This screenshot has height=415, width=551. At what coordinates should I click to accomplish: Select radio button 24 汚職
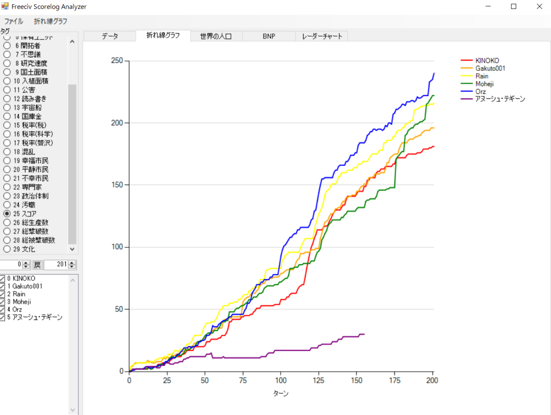[7, 205]
